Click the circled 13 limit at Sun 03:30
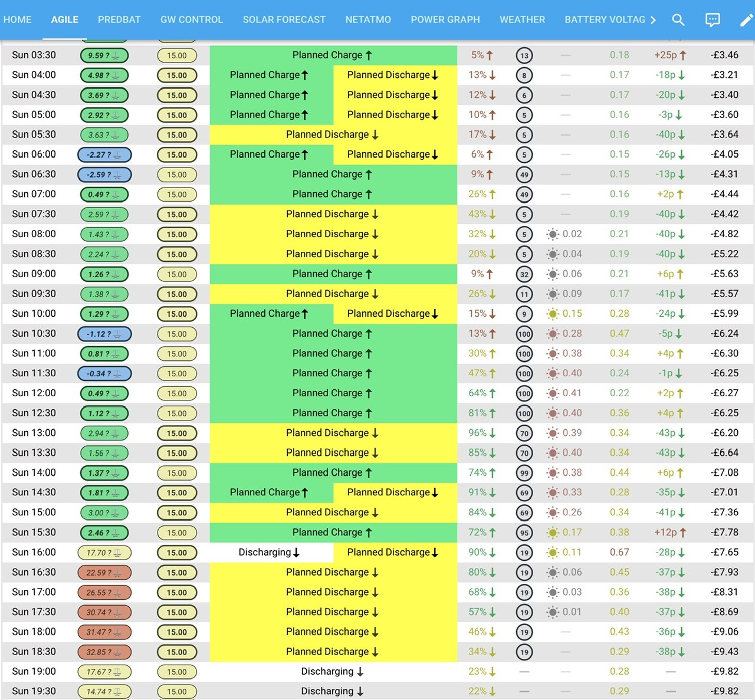 [x=524, y=55]
